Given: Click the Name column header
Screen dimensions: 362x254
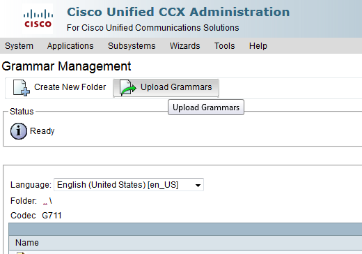Looking at the screenshot, I should pyautogui.click(x=27, y=243).
